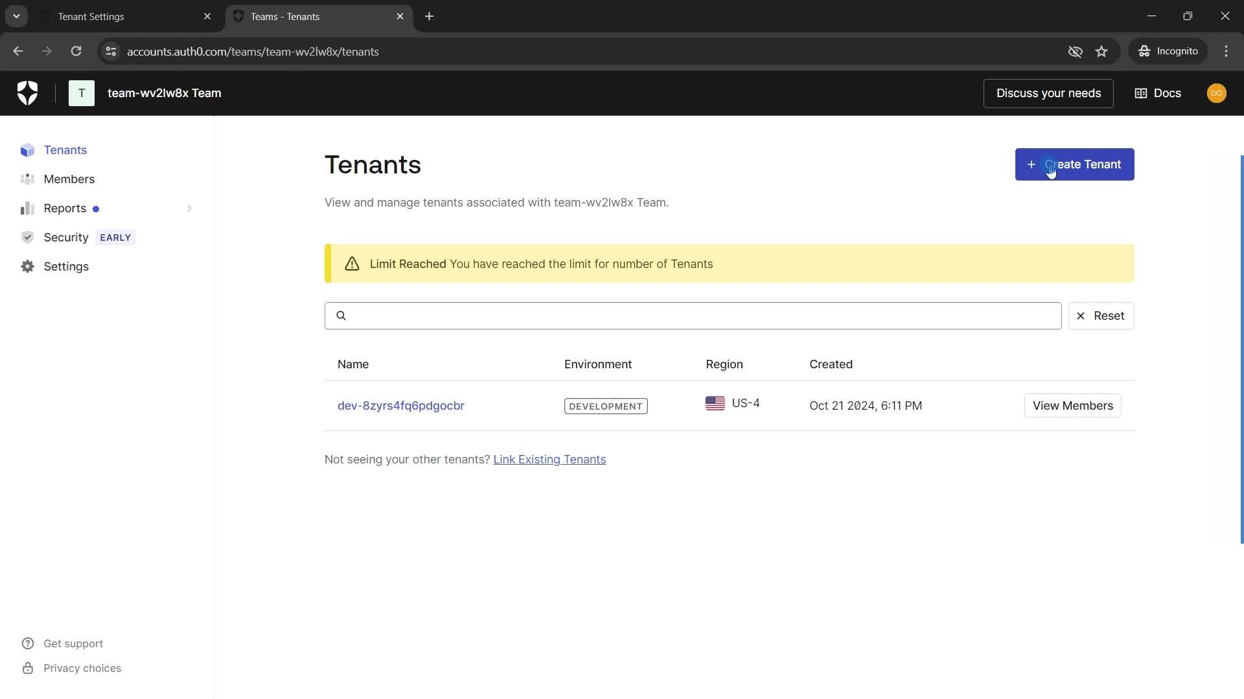Click the US-4 region text
This screenshot has height=699, width=1244.
coord(746,403)
